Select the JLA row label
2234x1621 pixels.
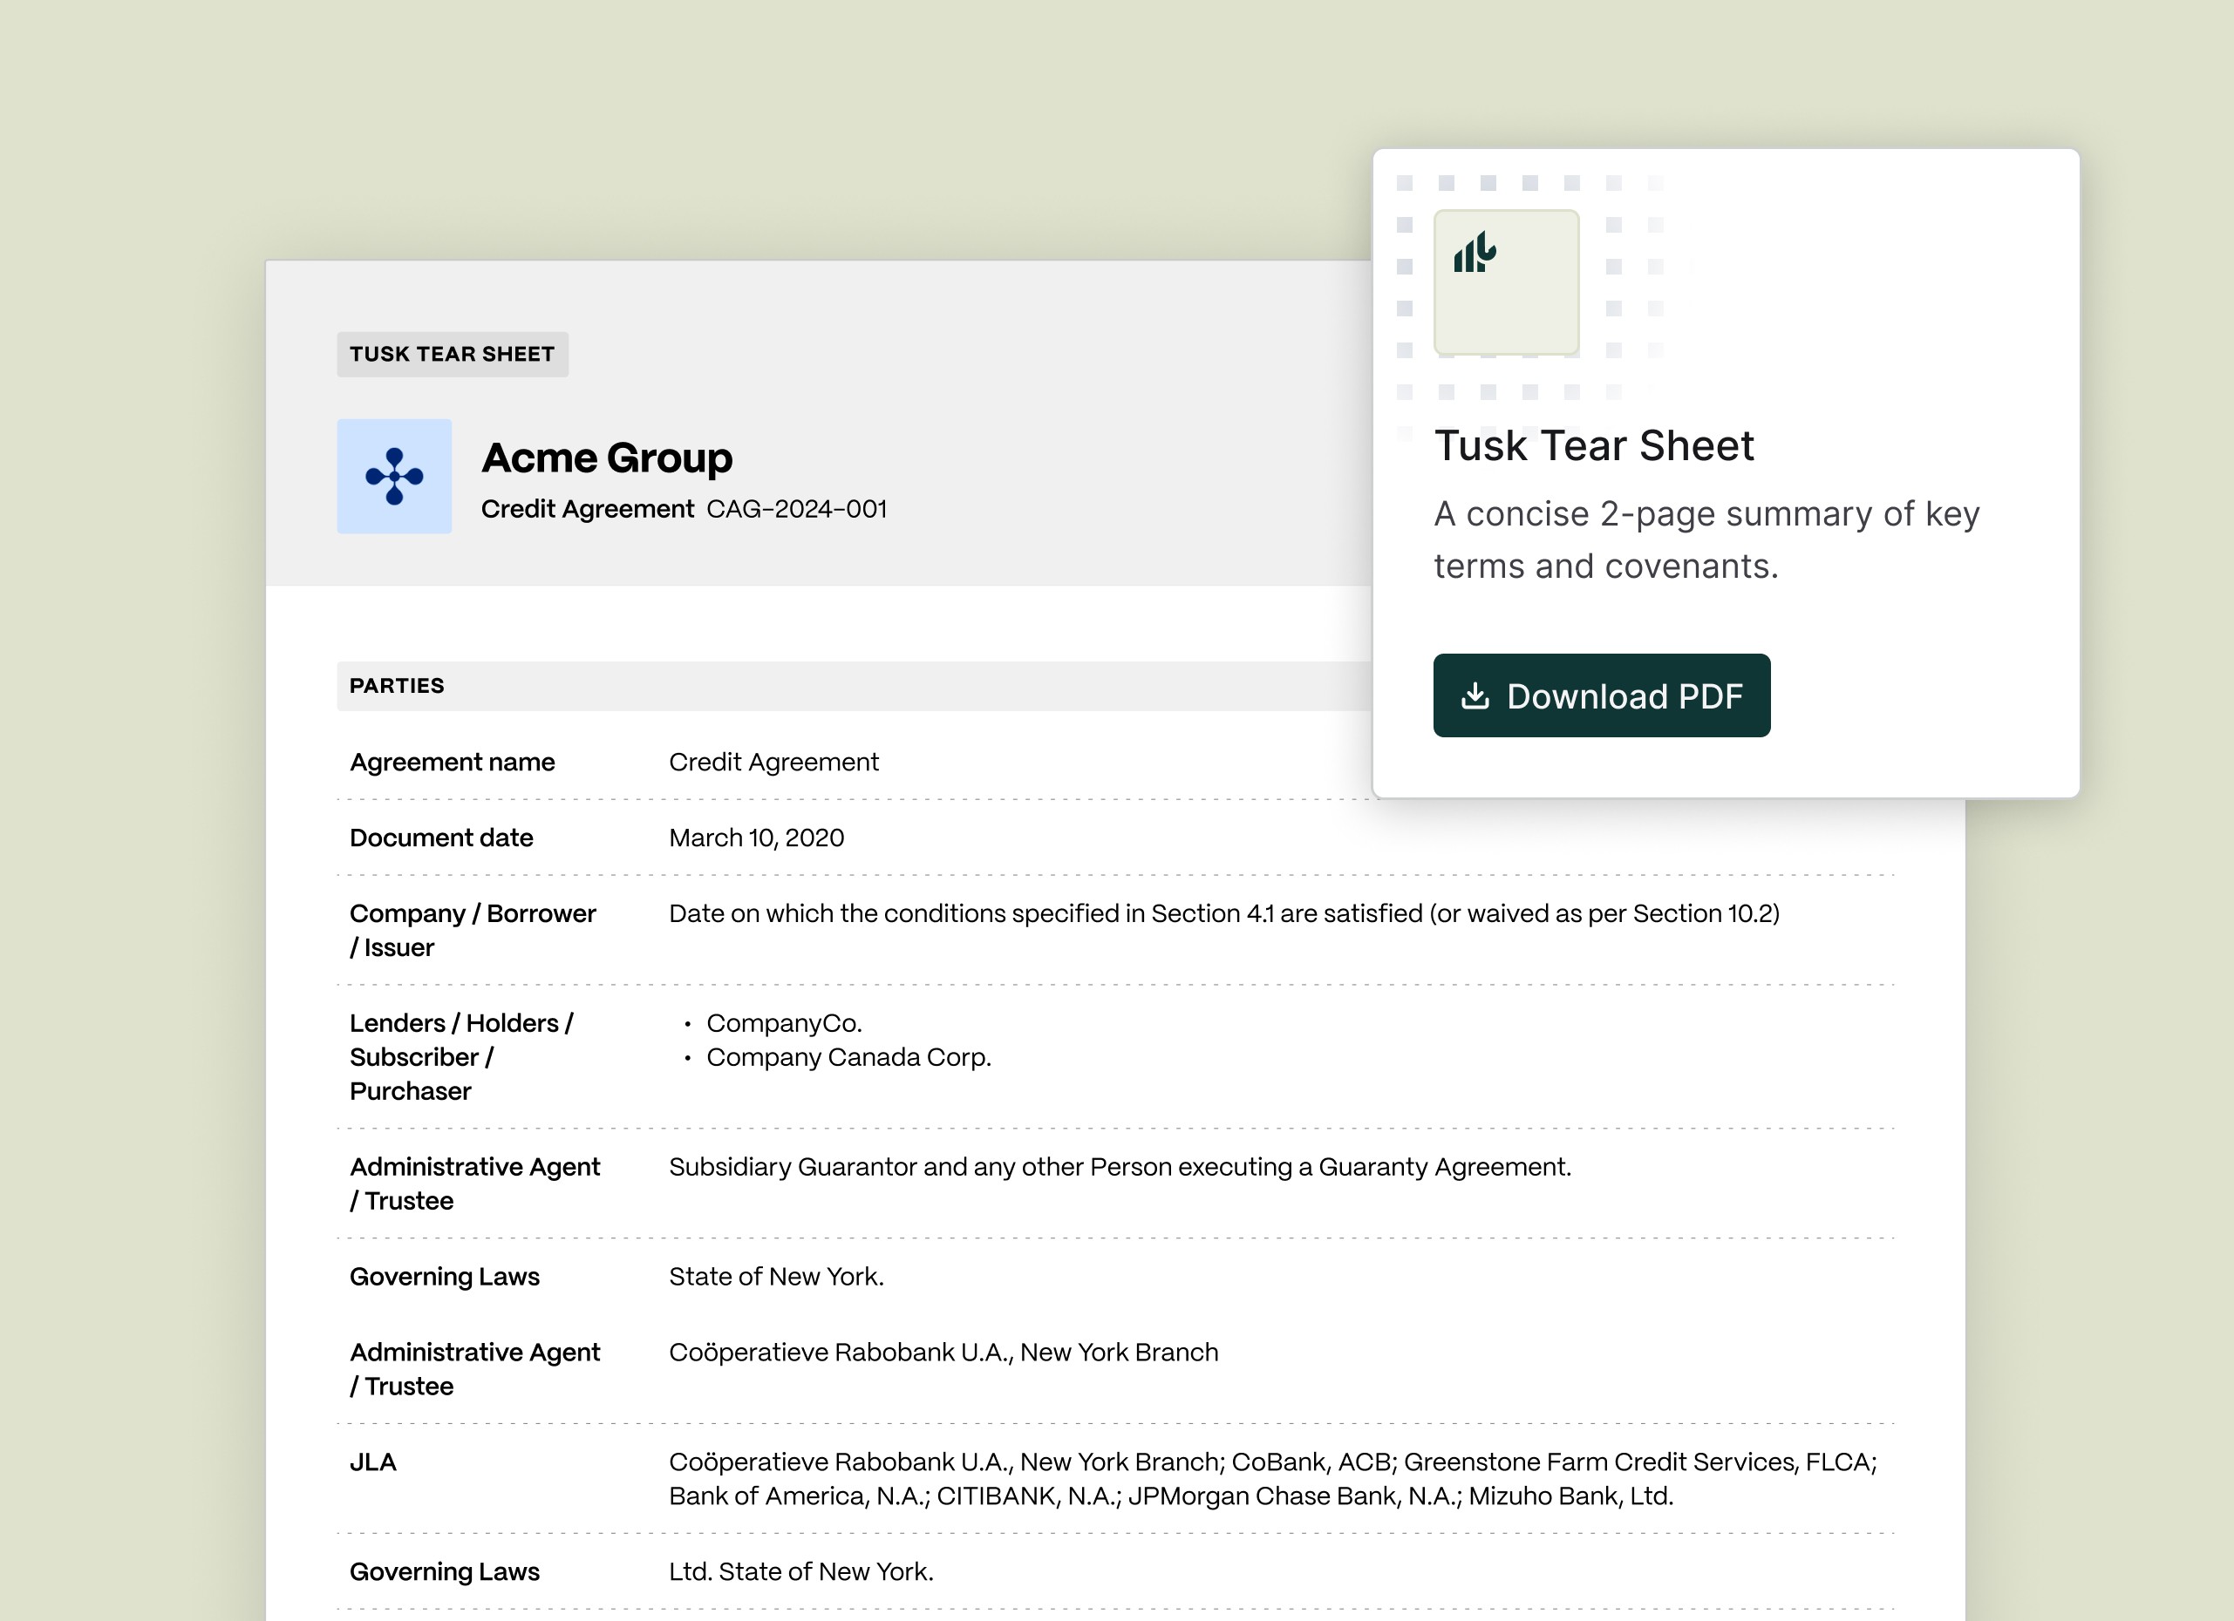coord(372,1462)
